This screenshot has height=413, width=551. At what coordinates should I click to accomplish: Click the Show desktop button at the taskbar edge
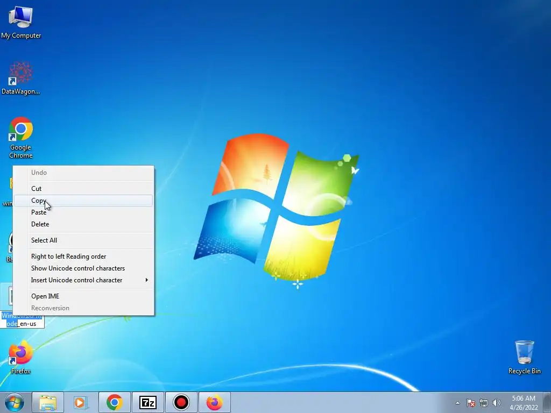(x=547, y=402)
